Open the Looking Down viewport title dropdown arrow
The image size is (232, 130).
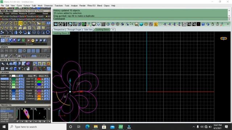[69, 33]
